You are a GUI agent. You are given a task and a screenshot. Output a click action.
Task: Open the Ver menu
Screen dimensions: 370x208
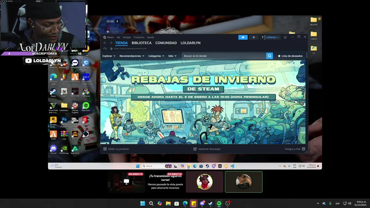[x=118, y=37]
